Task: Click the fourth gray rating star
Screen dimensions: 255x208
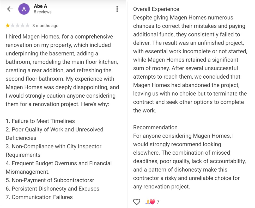Action: click(23, 26)
